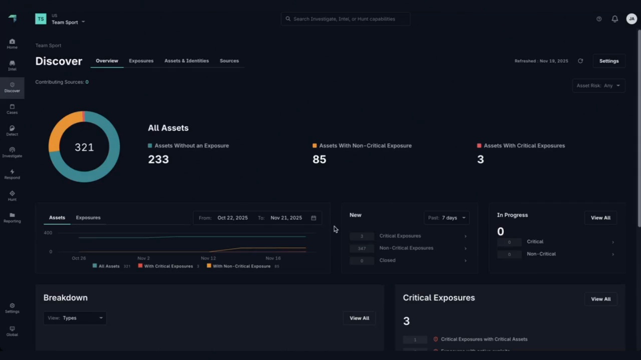Click the orange Assets With Non-Critical Exposure swatch

point(314,145)
